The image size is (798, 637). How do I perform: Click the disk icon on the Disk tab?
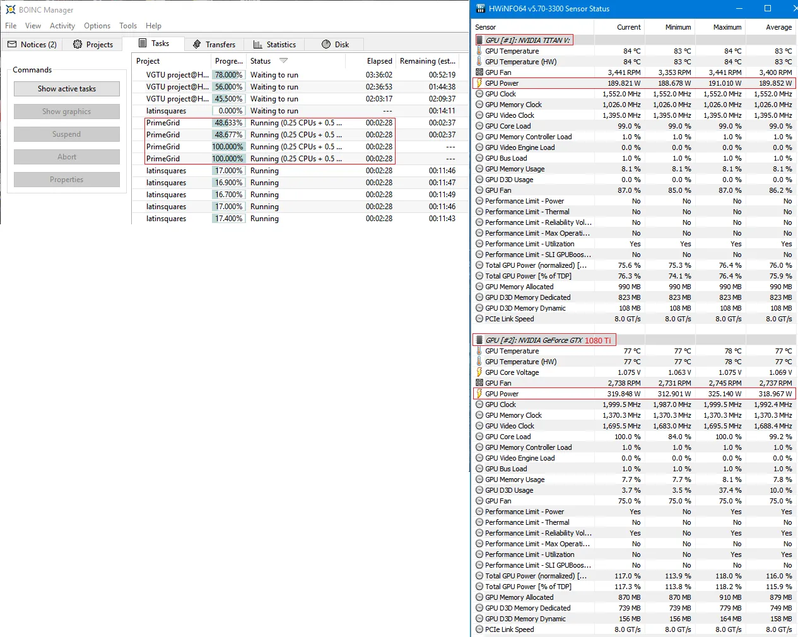point(326,44)
